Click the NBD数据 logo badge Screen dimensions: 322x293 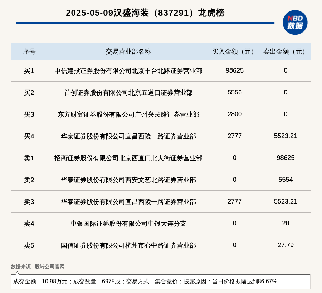(x=295, y=23)
